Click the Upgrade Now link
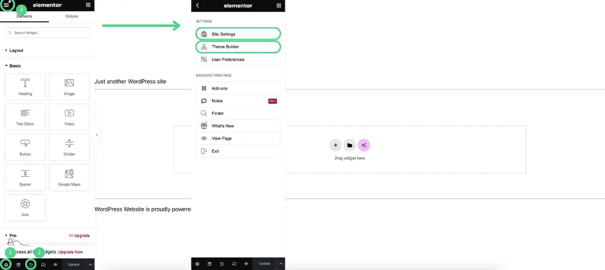 [71, 252]
